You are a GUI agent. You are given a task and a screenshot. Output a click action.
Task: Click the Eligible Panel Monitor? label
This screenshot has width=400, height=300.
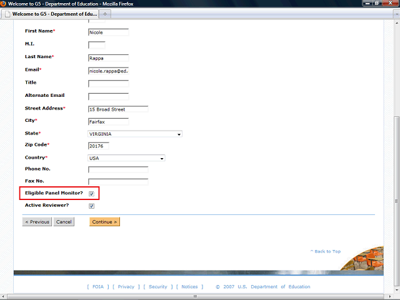tap(54, 193)
